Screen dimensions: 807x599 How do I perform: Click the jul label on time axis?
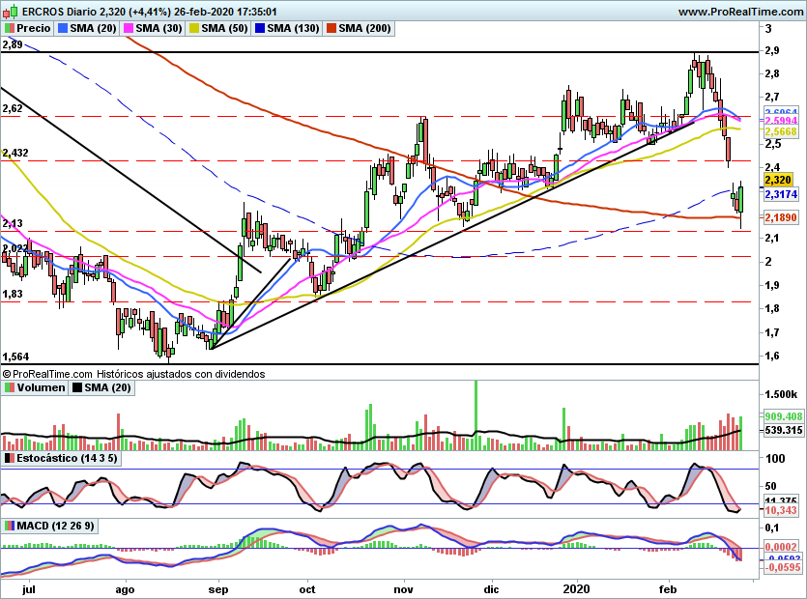coord(29,589)
